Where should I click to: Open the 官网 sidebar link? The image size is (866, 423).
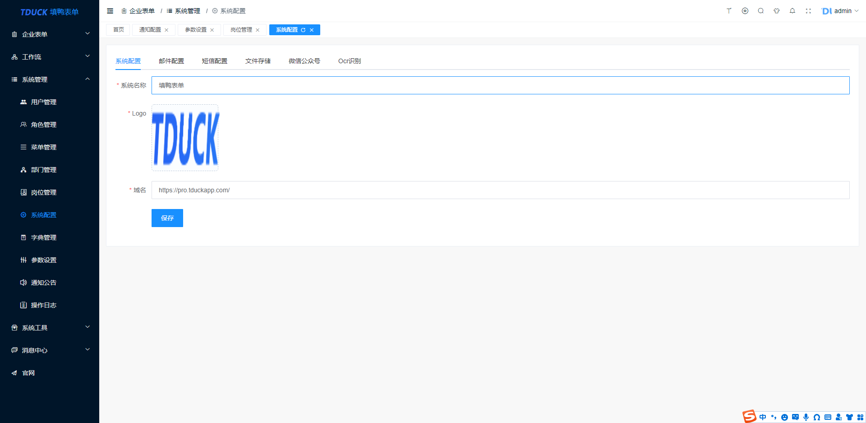click(x=50, y=373)
